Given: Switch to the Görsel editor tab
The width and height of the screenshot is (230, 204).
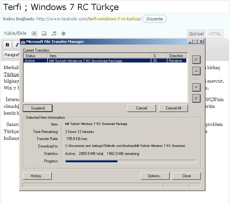Looking at the screenshot, I should [x=196, y=34].
